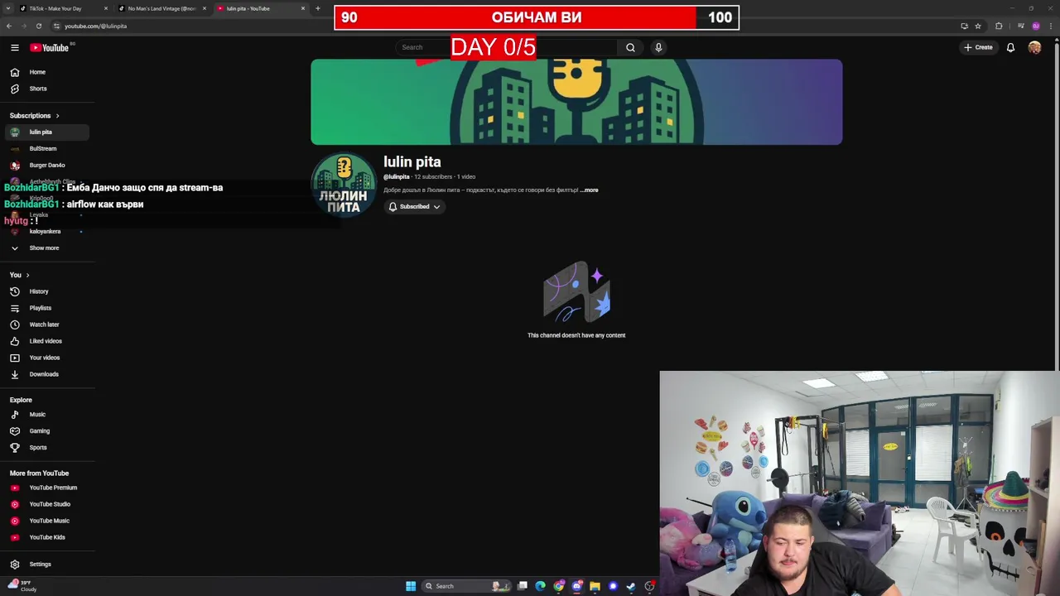1060x596 pixels.
Task: Open YouTube Kids link
Action: (48, 537)
